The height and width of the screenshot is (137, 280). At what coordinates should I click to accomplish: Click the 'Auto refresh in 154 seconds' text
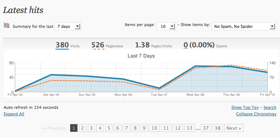(31, 107)
